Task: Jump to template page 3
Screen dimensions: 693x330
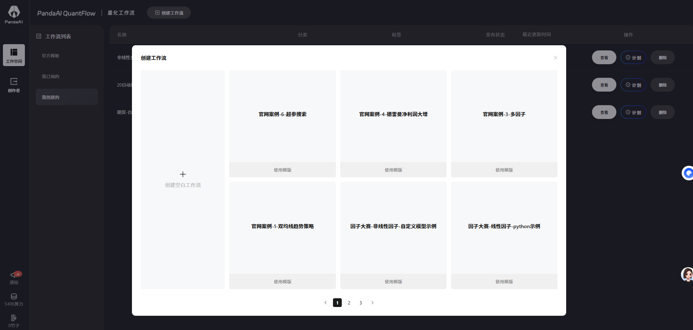Action: [361, 303]
